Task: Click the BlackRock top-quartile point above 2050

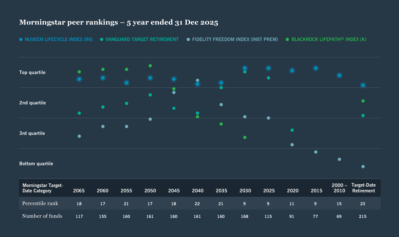Action: 150,66
